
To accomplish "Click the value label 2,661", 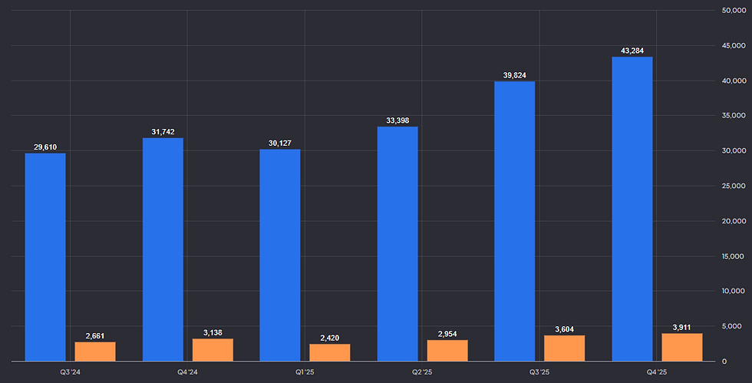I will tap(95, 336).
